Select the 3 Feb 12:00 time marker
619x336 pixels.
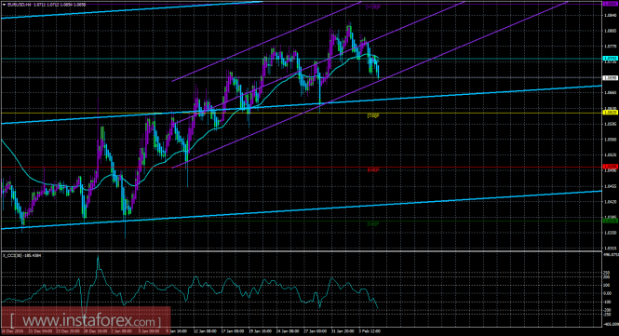click(370, 331)
